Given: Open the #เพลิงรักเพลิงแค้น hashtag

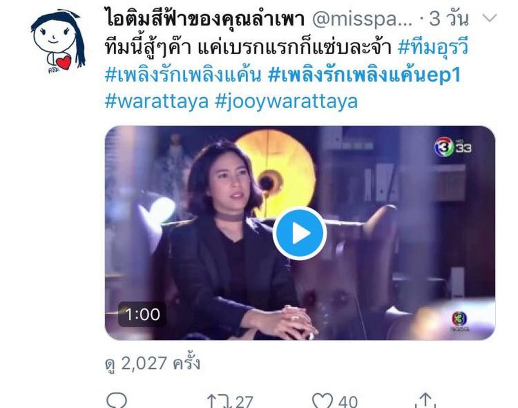Looking at the screenshot, I should (183, 75).
